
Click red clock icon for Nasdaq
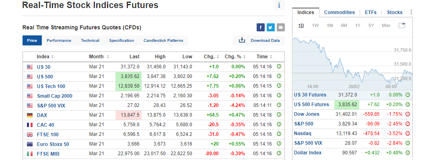click(x=407, y=133)
